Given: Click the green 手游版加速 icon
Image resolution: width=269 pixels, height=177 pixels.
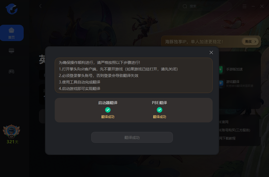Looking at the screenshot, I should 221,69.
